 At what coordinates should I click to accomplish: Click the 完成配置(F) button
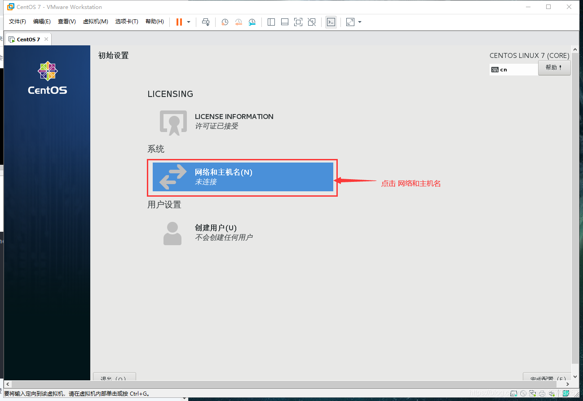pos(547,377)
